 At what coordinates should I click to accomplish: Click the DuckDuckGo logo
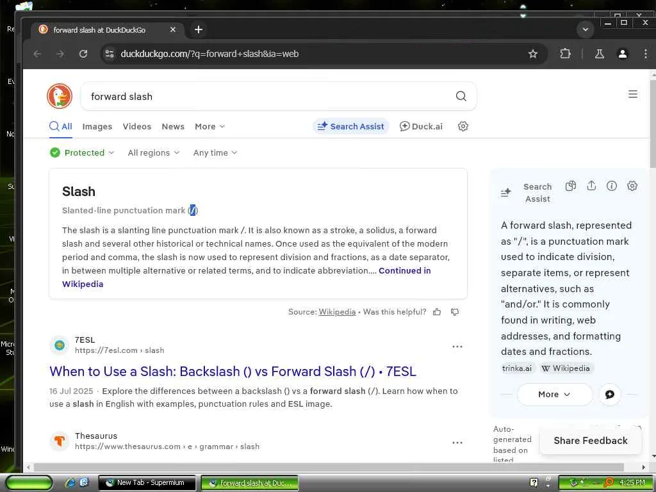tap(60, 96)
